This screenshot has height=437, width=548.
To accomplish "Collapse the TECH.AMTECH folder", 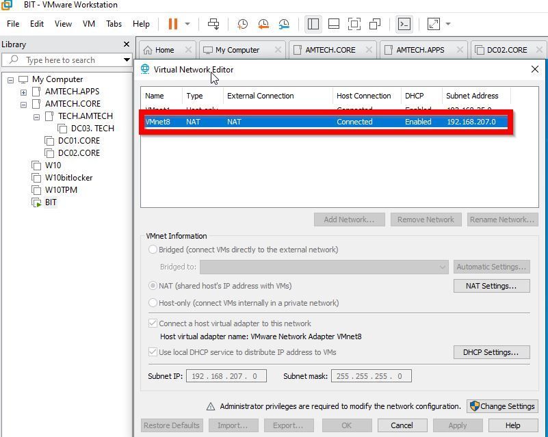I will [36, 117].
